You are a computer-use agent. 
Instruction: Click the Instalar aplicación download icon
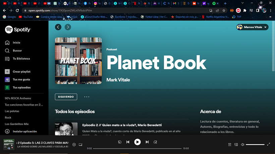coord(7,131)
